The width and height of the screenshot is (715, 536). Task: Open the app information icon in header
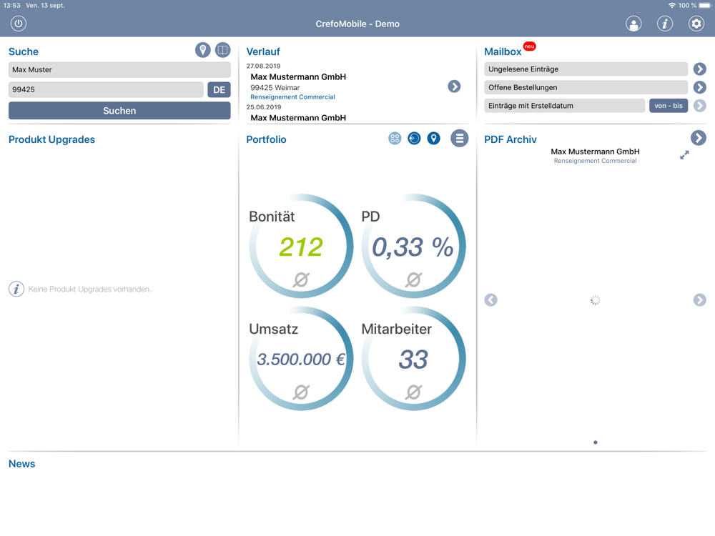coord(665,24)
